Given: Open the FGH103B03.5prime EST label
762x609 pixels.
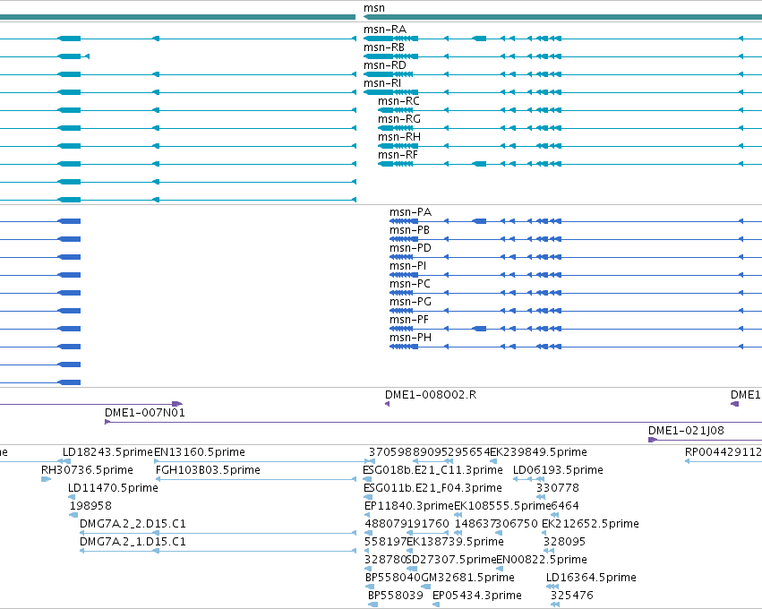Looking at the screenshot, I should click(208, 470).
